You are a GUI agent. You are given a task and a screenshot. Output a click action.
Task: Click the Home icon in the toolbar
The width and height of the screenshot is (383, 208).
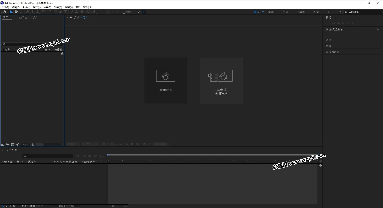click(5, 12)
